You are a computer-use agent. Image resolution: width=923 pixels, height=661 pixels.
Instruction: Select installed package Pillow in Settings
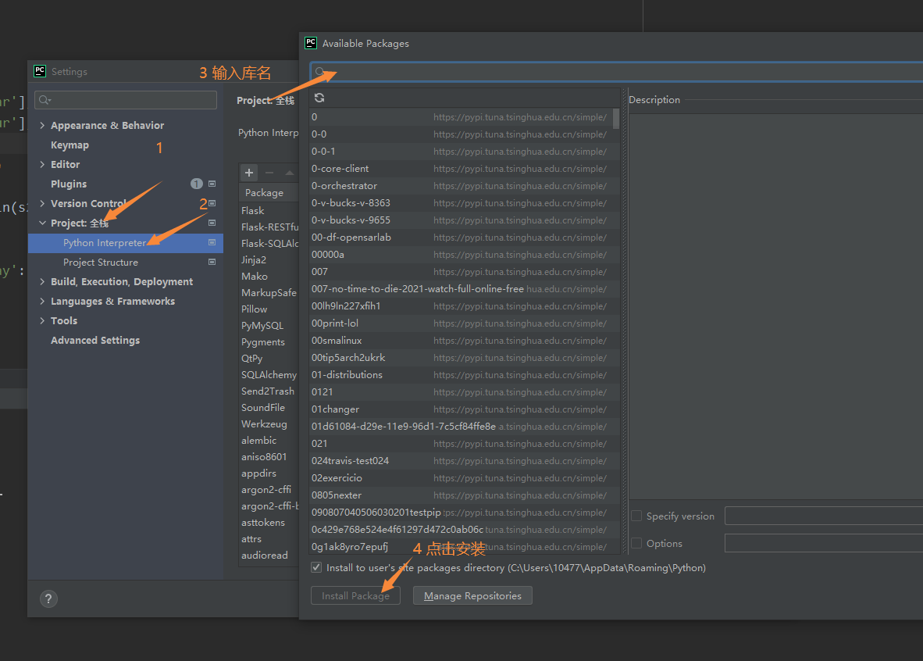pos(269,309)
